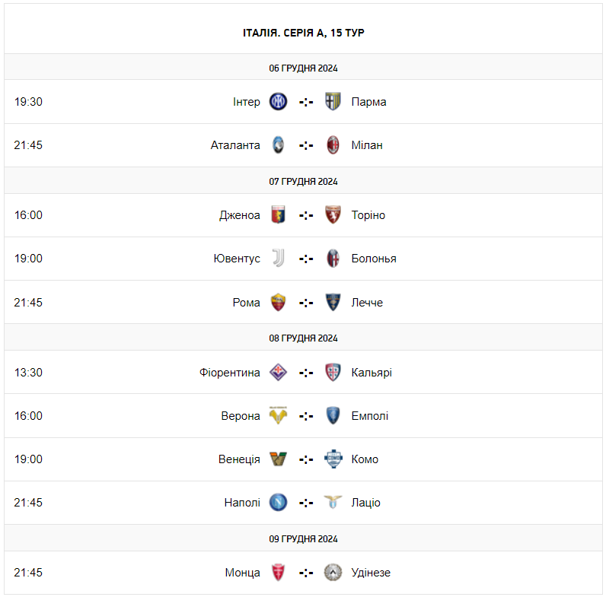Open the Рома vs Лечче score placeholder
The image size is (606, 597).
click(306, 303)
